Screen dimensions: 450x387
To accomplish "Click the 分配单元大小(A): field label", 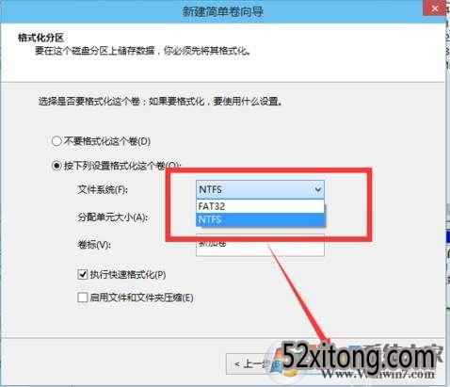I will 112,217.
